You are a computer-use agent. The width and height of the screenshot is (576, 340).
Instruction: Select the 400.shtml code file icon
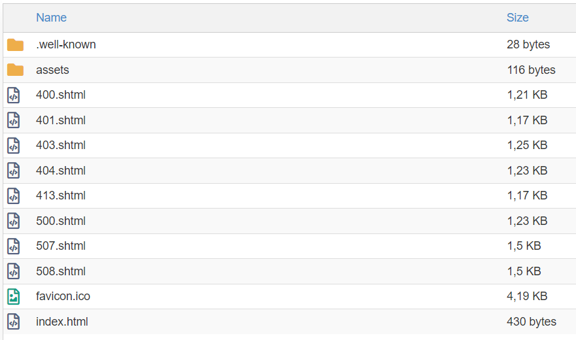click(13, 95)
